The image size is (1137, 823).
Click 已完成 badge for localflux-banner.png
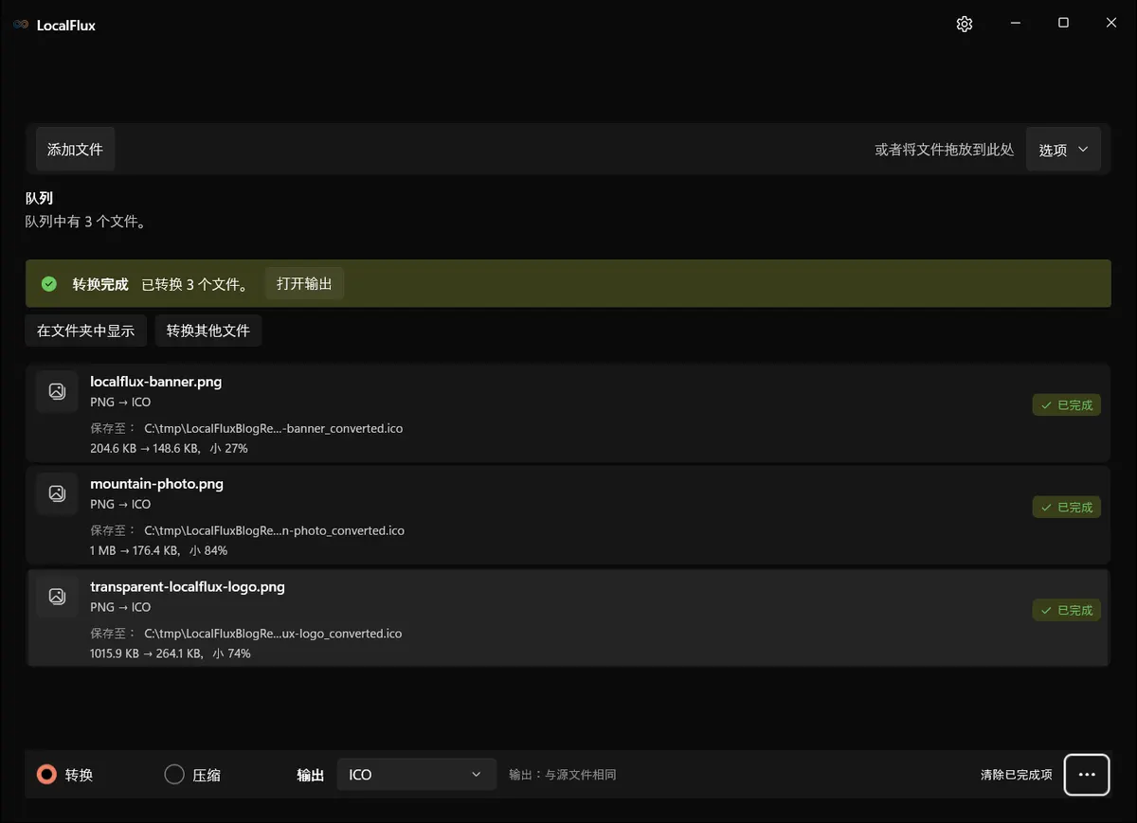click(1067, 405)
